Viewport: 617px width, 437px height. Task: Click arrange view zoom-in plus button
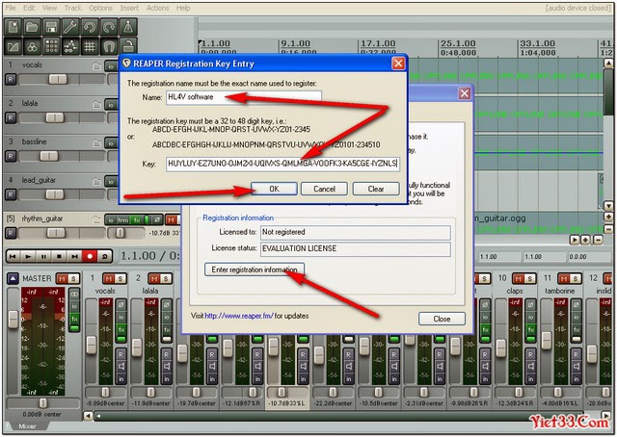pos(585,240)
